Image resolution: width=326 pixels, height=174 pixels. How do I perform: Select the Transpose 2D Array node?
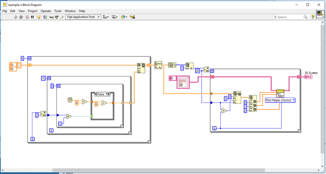tap(158, 65)
